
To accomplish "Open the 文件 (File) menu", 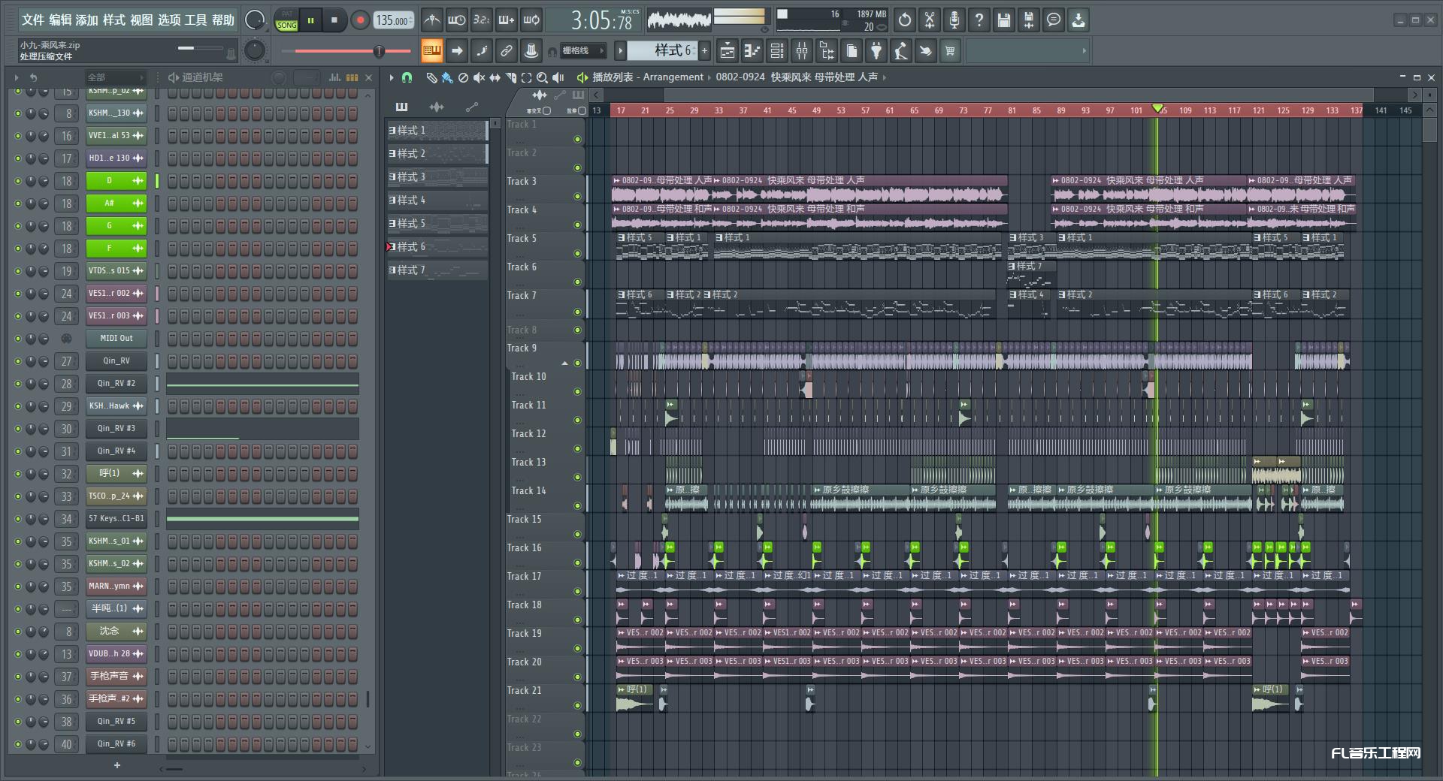I will click(x=33, y=20).
